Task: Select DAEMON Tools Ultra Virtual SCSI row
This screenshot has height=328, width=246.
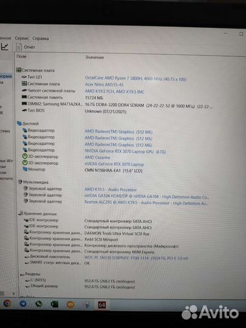Action: tap(86, 233)
